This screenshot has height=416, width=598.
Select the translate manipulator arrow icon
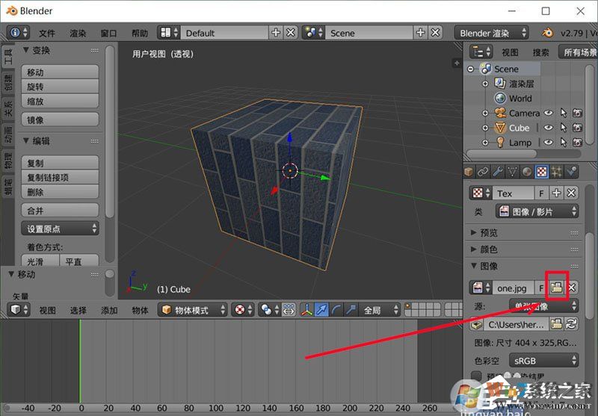[321, 310]
